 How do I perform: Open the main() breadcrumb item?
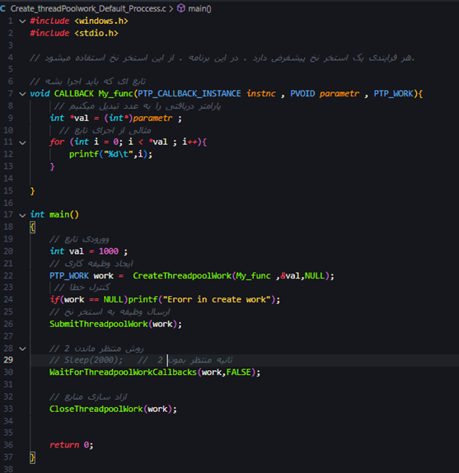tap(199, 8)
